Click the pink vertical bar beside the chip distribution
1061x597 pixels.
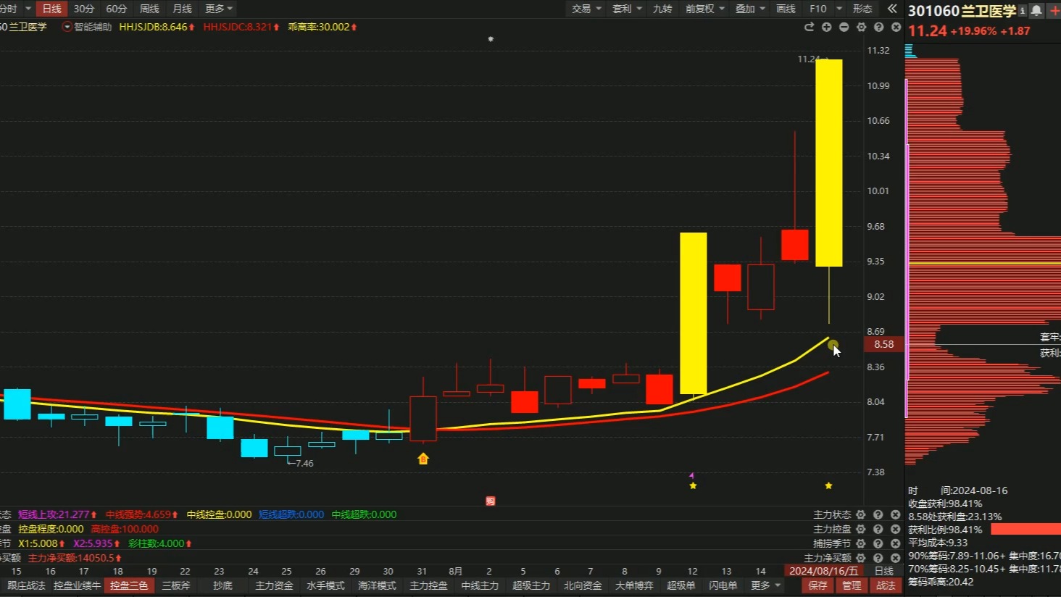click(x=907, y=249)
